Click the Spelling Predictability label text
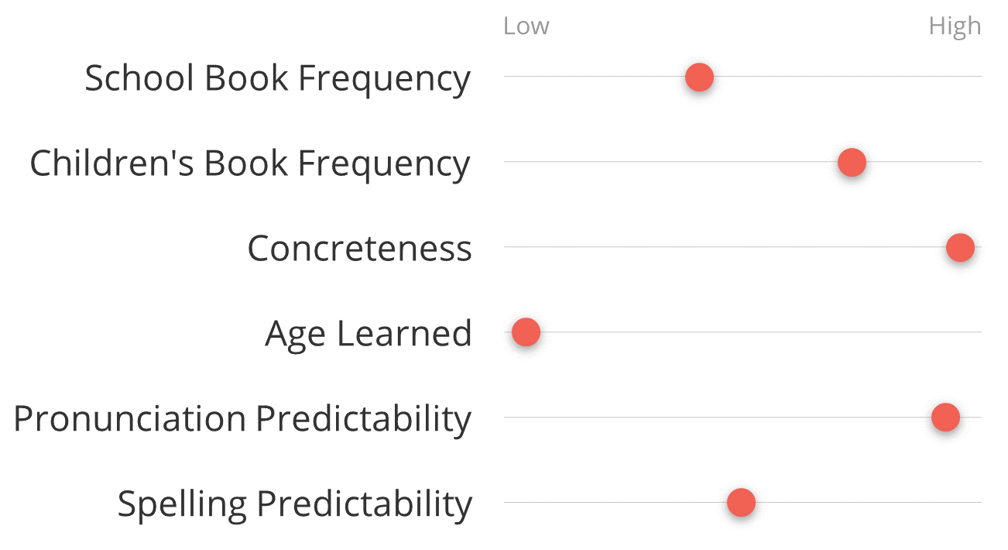 295,504
